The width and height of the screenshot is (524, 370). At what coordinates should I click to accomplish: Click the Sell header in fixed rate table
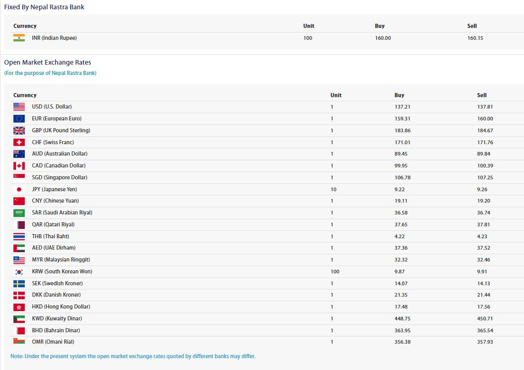[x=472, y=26]
